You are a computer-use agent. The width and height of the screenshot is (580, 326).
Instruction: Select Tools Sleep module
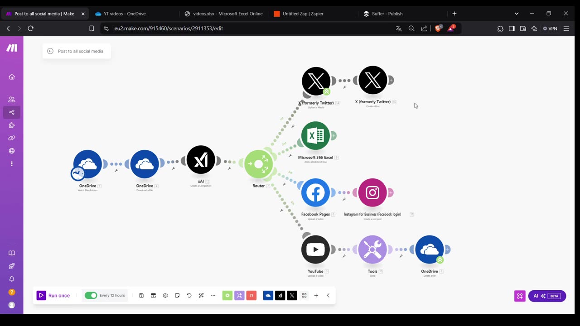[372, 249]
